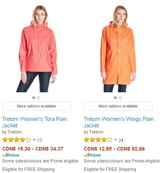This screenshot has height=173, width=162.
Task: Open the 13 customer reviews link
Action: pos(40,140)
